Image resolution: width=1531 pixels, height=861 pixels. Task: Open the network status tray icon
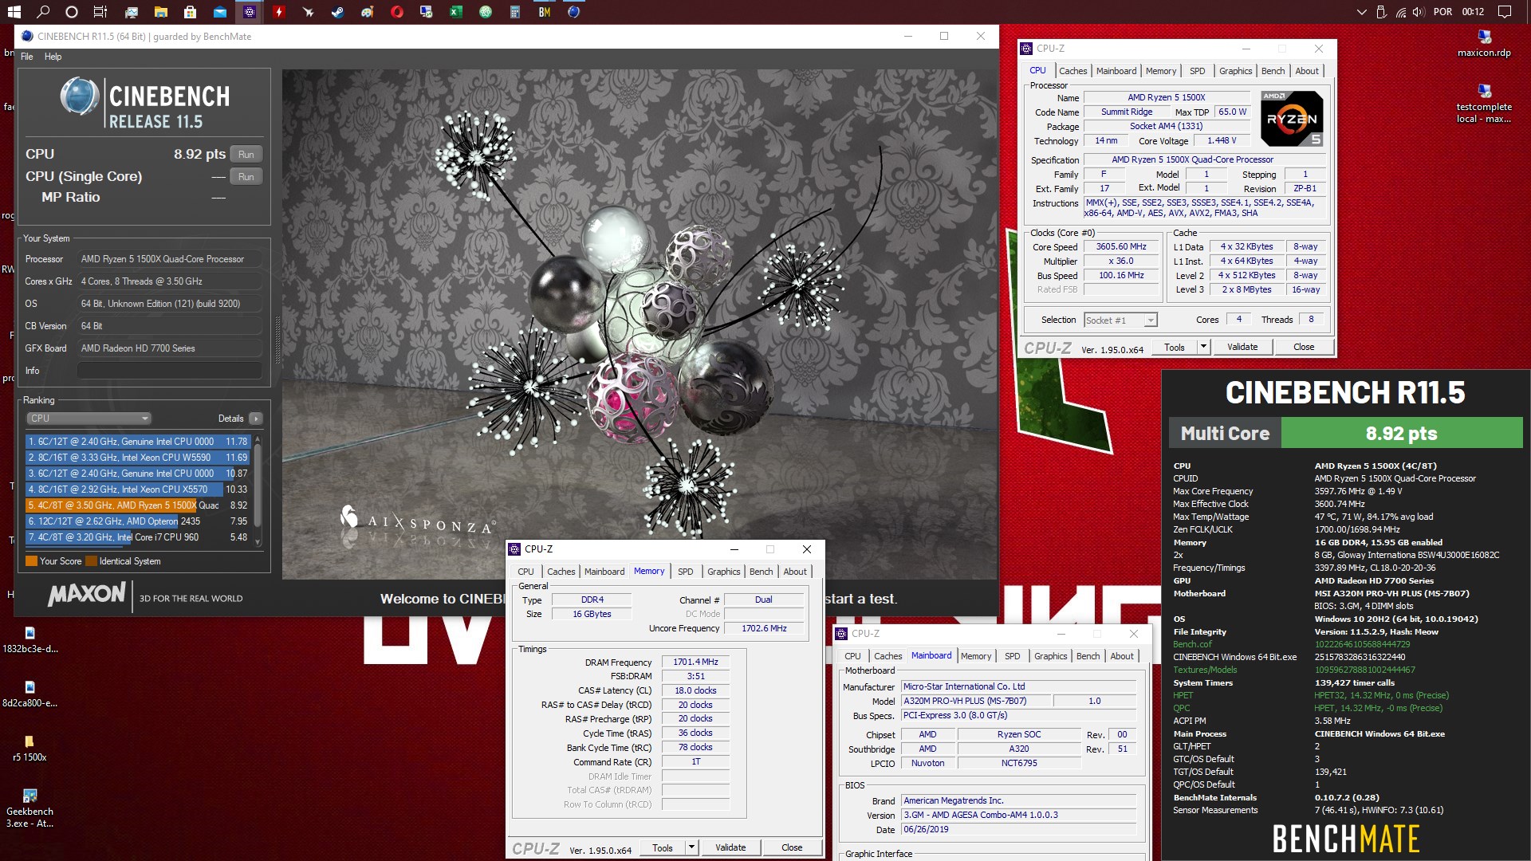pos(1401,12)
